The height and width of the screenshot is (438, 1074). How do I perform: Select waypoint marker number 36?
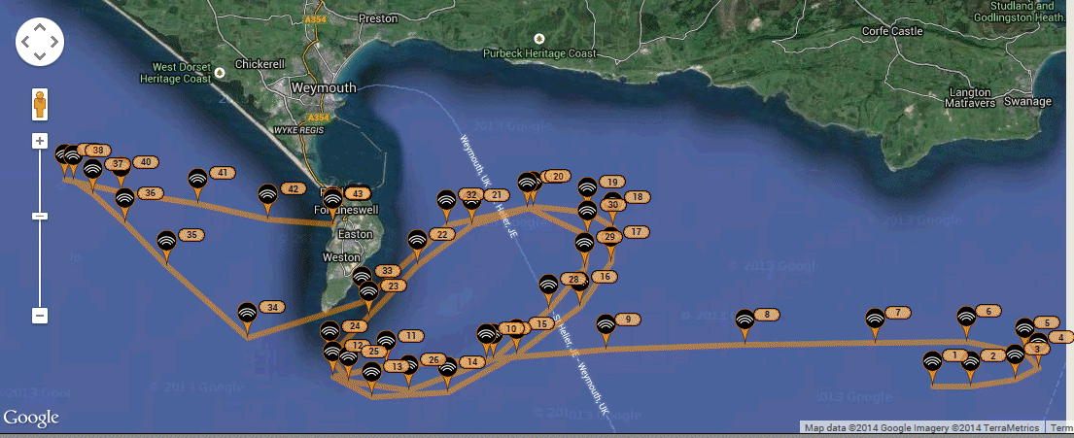[124, 198]
